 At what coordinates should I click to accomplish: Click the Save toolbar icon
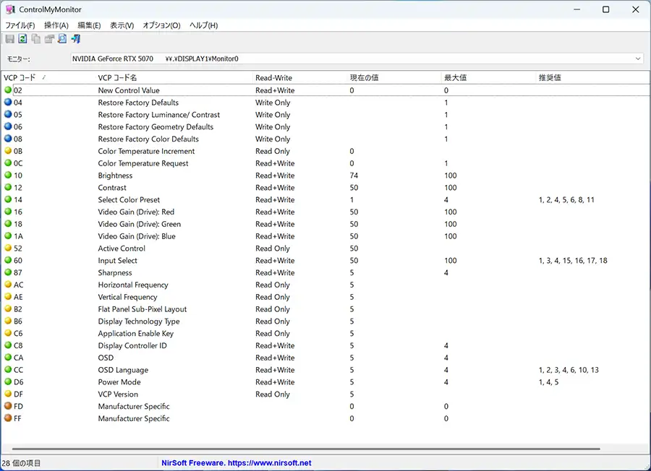click(9, 39)
